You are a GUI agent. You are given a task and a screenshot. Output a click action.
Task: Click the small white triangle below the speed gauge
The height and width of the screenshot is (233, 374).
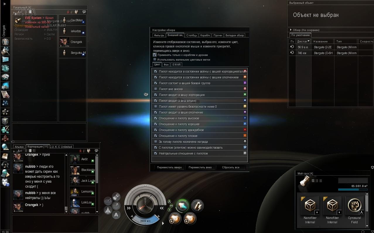163,223
